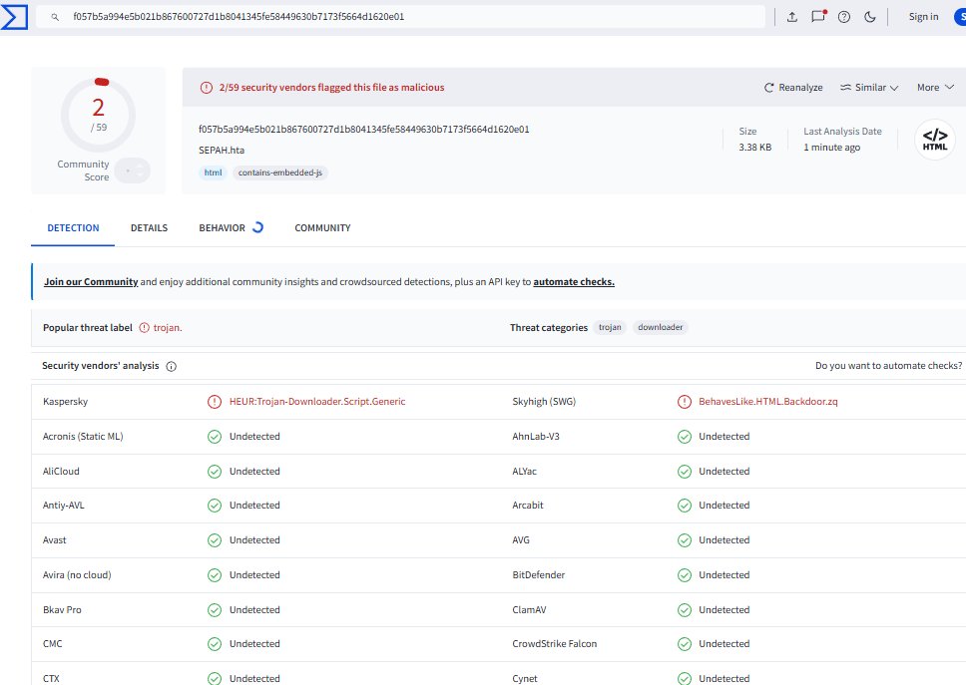Select the SEPAH.hta file name
The width and height of the screenshot is (966, 685).
pos(222,151)
